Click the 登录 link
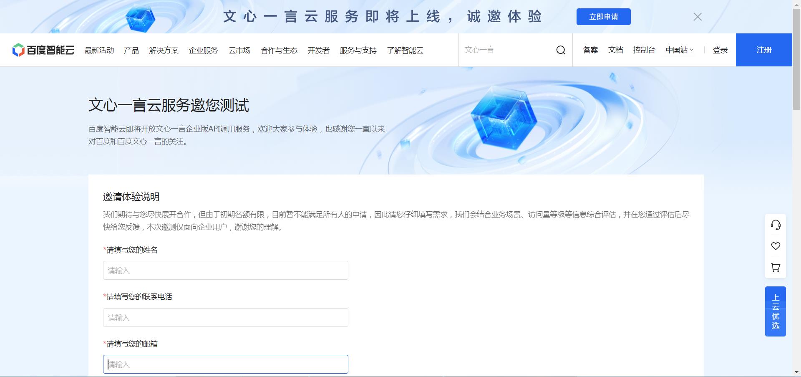The image size is (801, 377). click(x=720, y=50)
